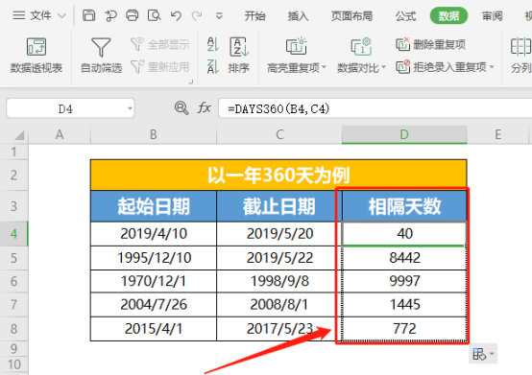Click the 分列 split columns icon

tap(520, 56)
